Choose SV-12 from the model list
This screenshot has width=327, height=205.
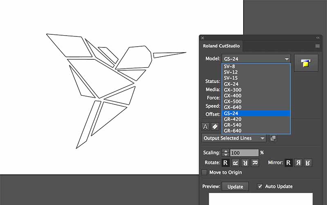point(256,72)
